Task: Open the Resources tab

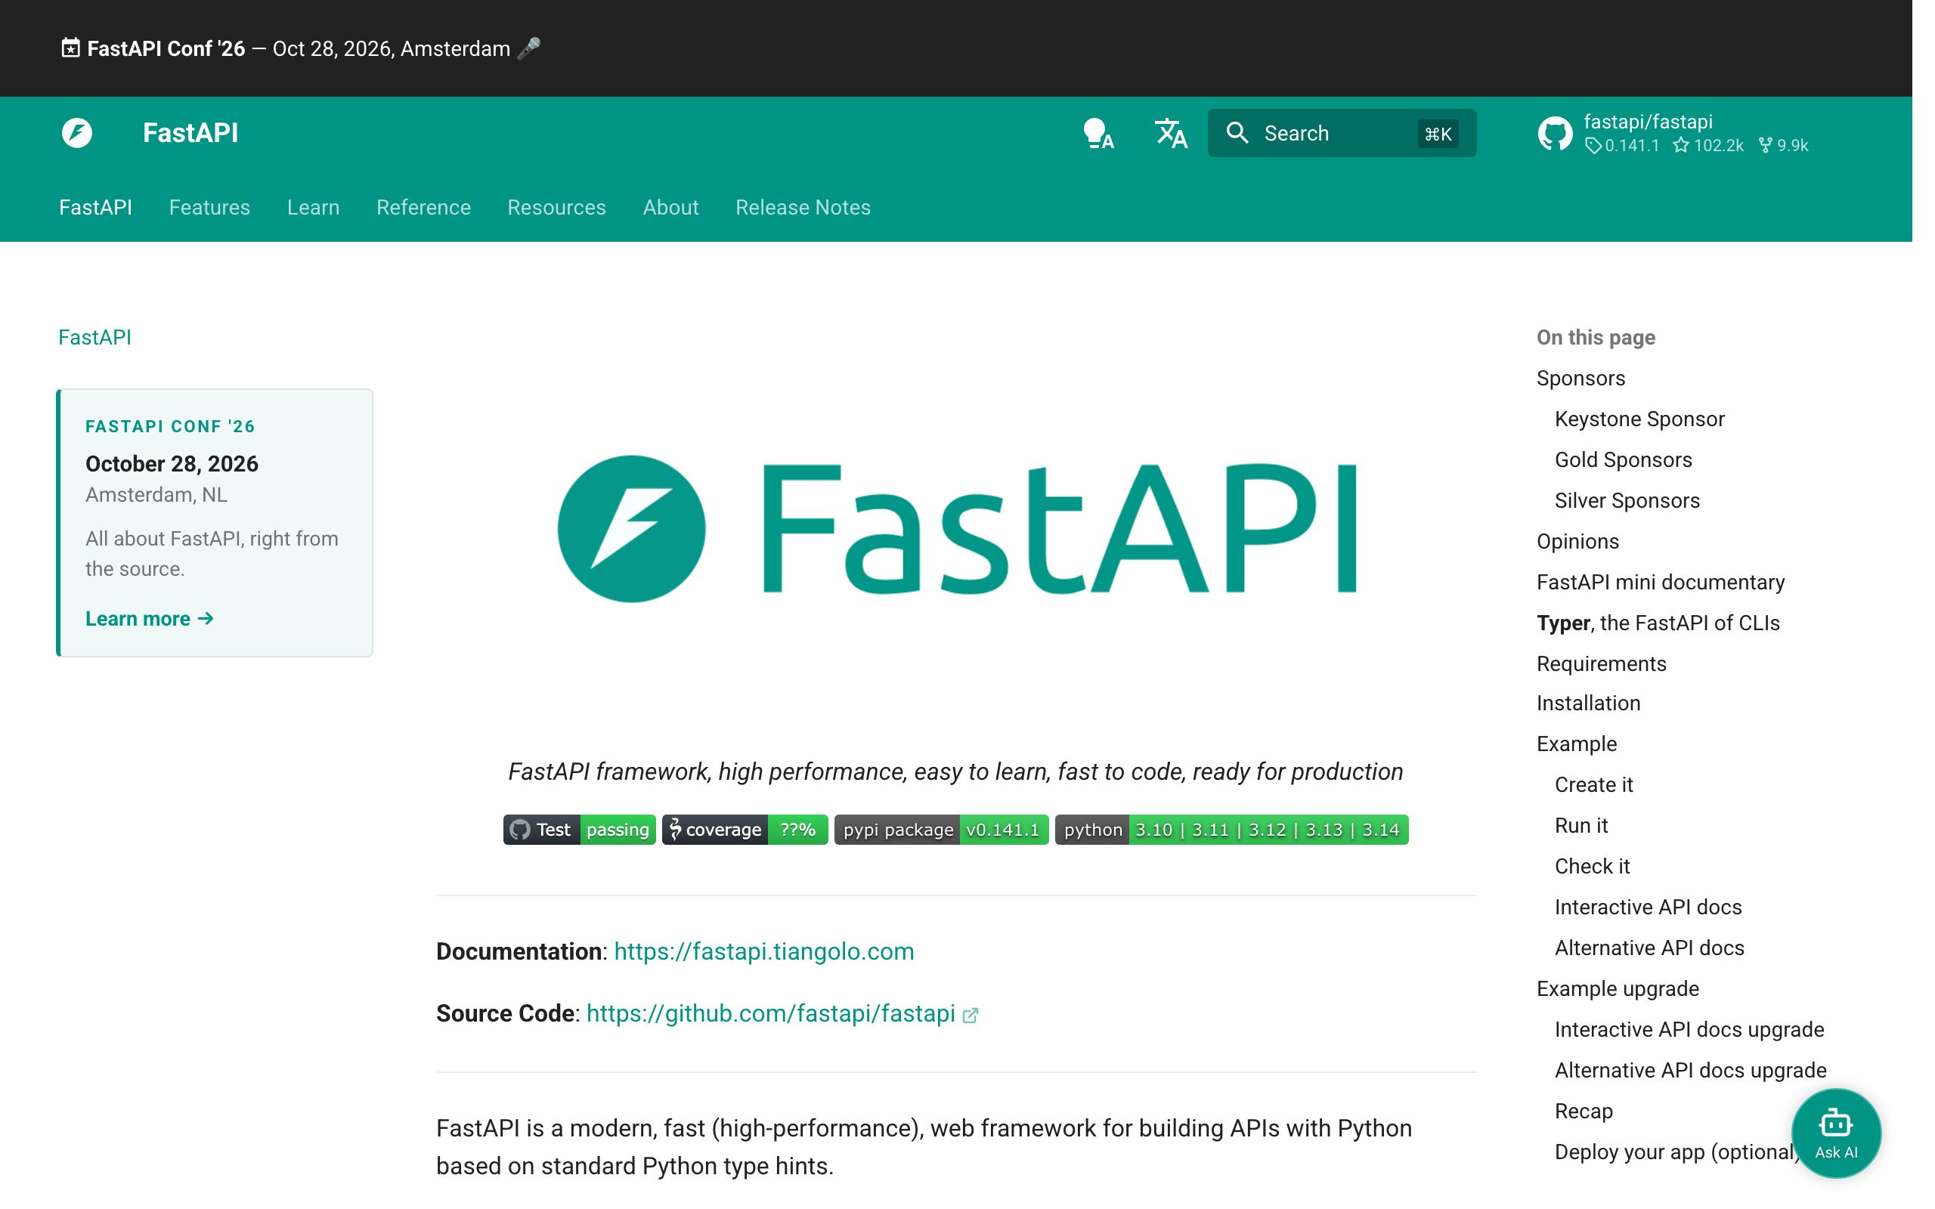Action: (556, 207)
